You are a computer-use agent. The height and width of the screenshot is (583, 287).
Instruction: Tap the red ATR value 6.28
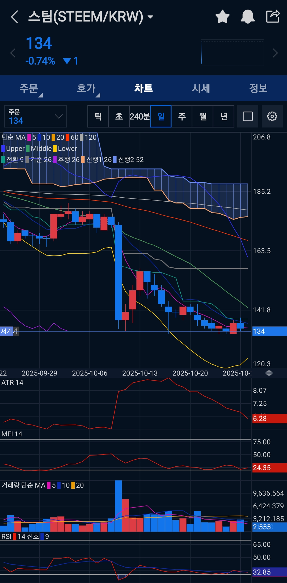[x=269, y=419]
